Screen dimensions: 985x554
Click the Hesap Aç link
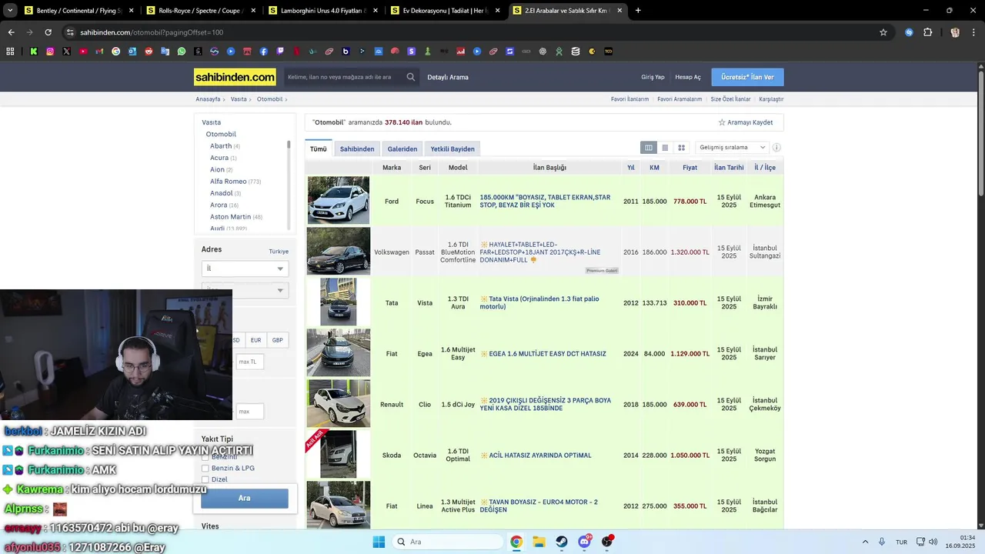click(688, 77)
